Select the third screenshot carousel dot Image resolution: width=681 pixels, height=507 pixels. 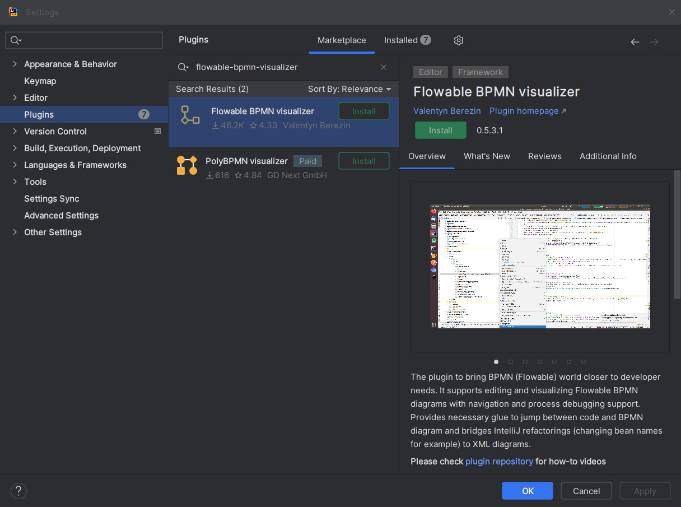pyautogui.click(x=525, y=362)
